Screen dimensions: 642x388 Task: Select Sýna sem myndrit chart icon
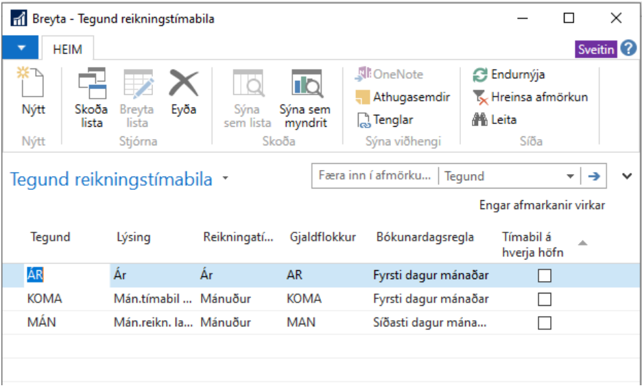click(x=305, y=87)
